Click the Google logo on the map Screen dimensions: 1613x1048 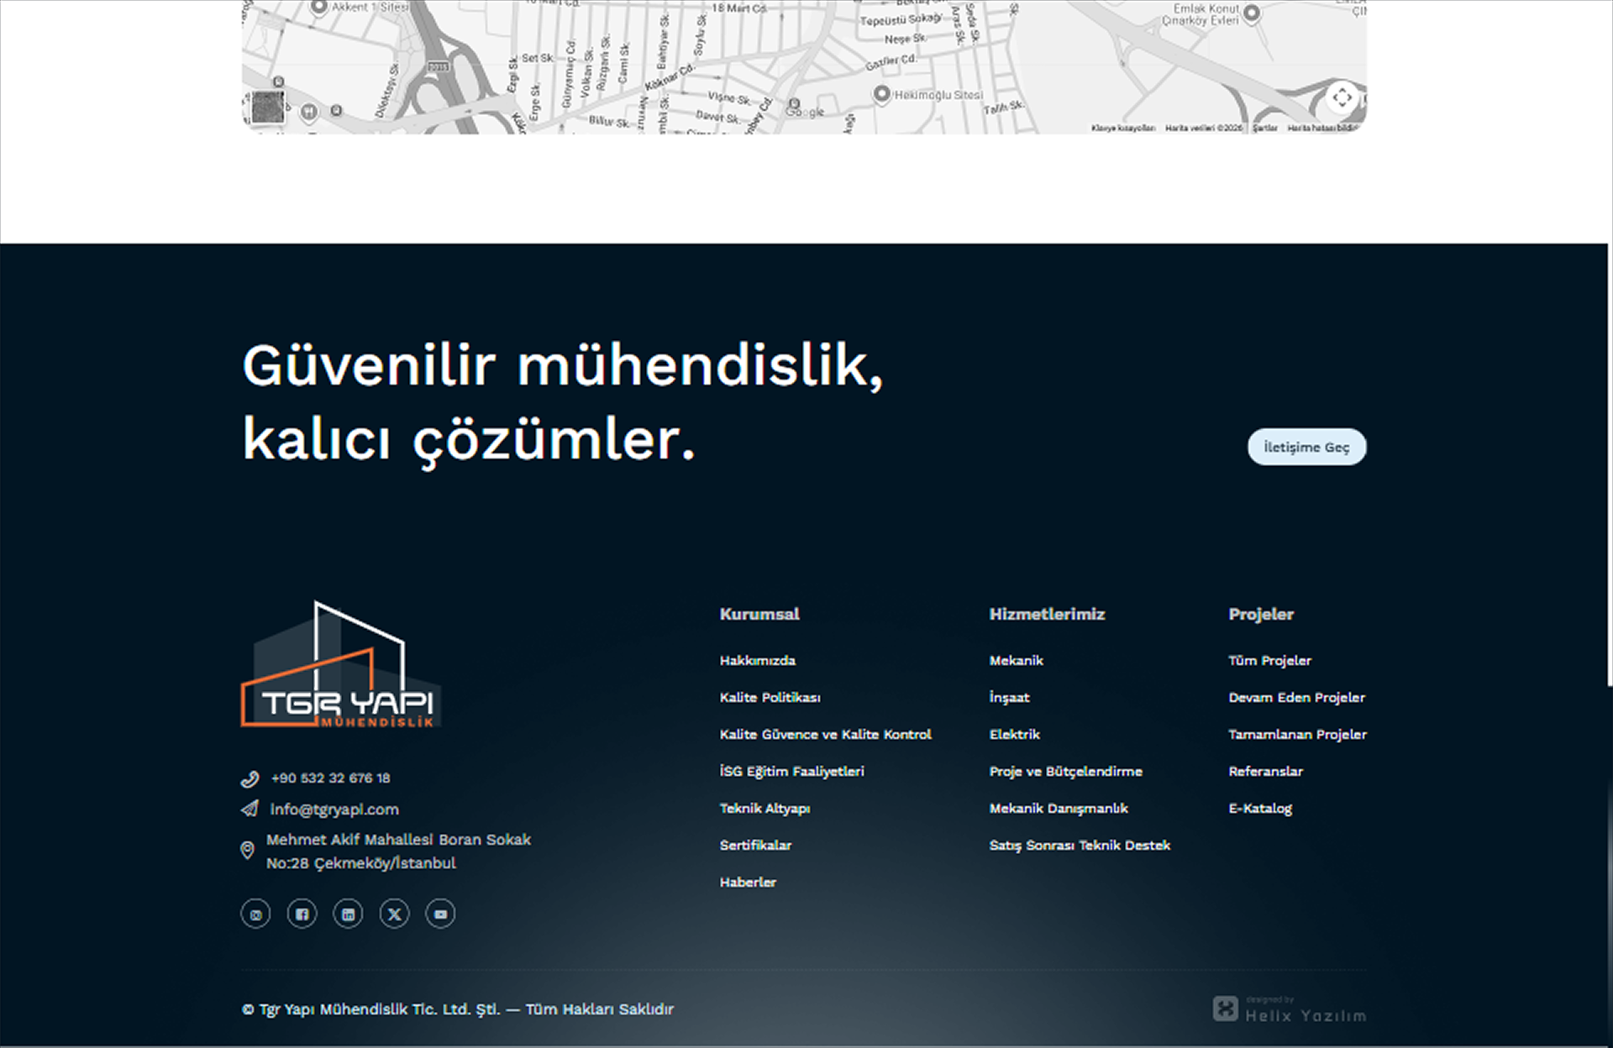pyautogui.click(x=805, y=112)
